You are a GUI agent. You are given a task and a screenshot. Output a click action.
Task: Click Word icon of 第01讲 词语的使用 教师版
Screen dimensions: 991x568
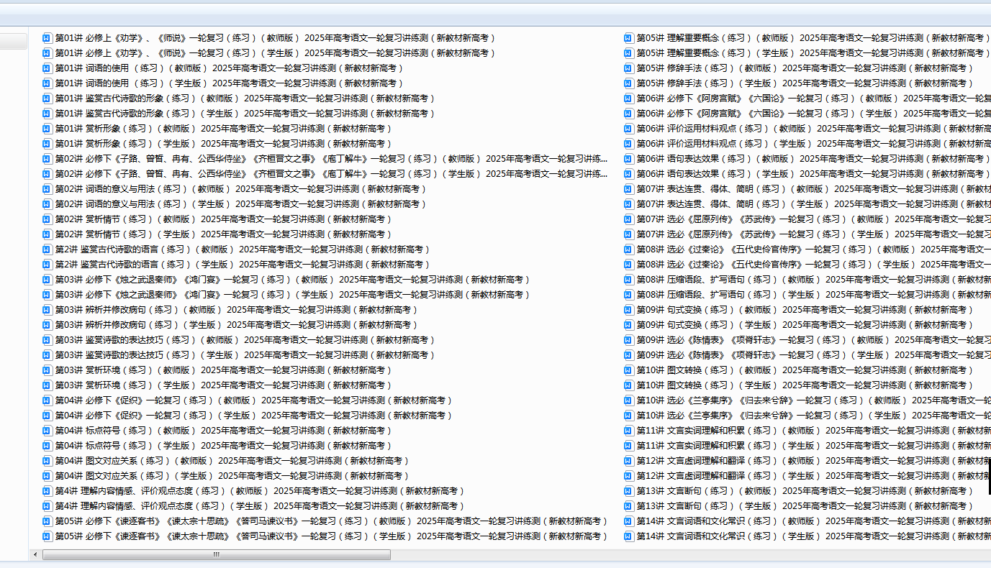(47, 68)
